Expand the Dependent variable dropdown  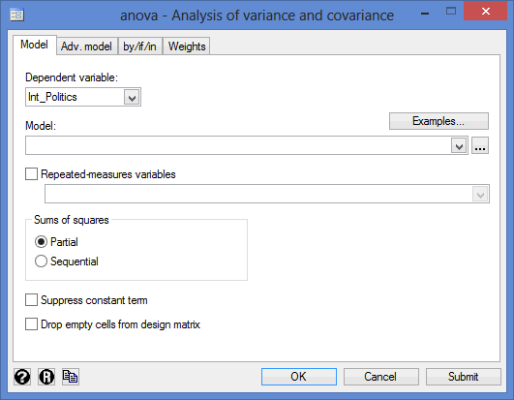132,98
